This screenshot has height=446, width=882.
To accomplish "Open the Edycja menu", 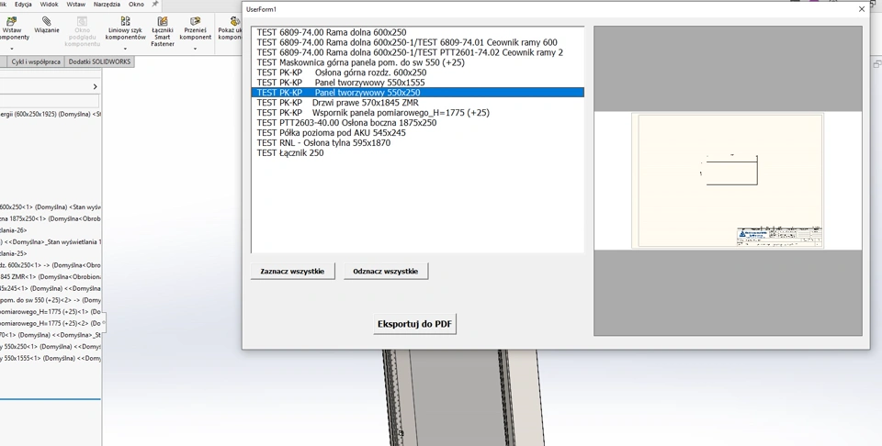I will 23,4.
